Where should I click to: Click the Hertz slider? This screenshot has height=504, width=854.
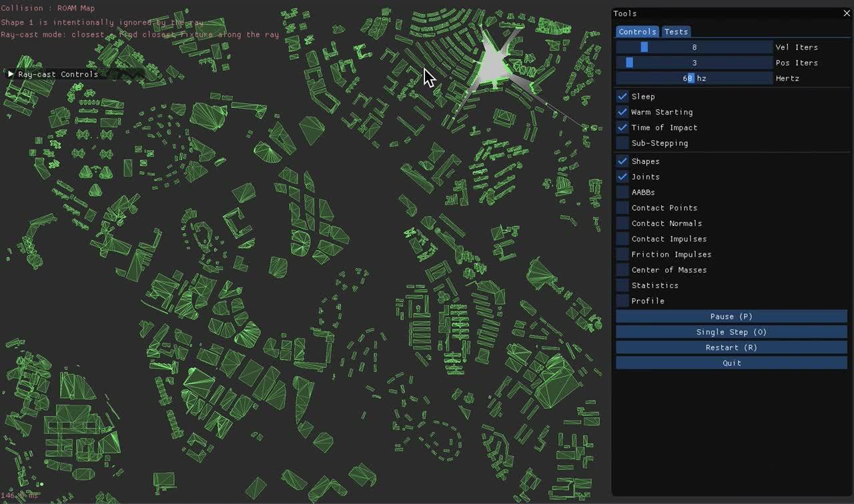click(x=694, y=78)
